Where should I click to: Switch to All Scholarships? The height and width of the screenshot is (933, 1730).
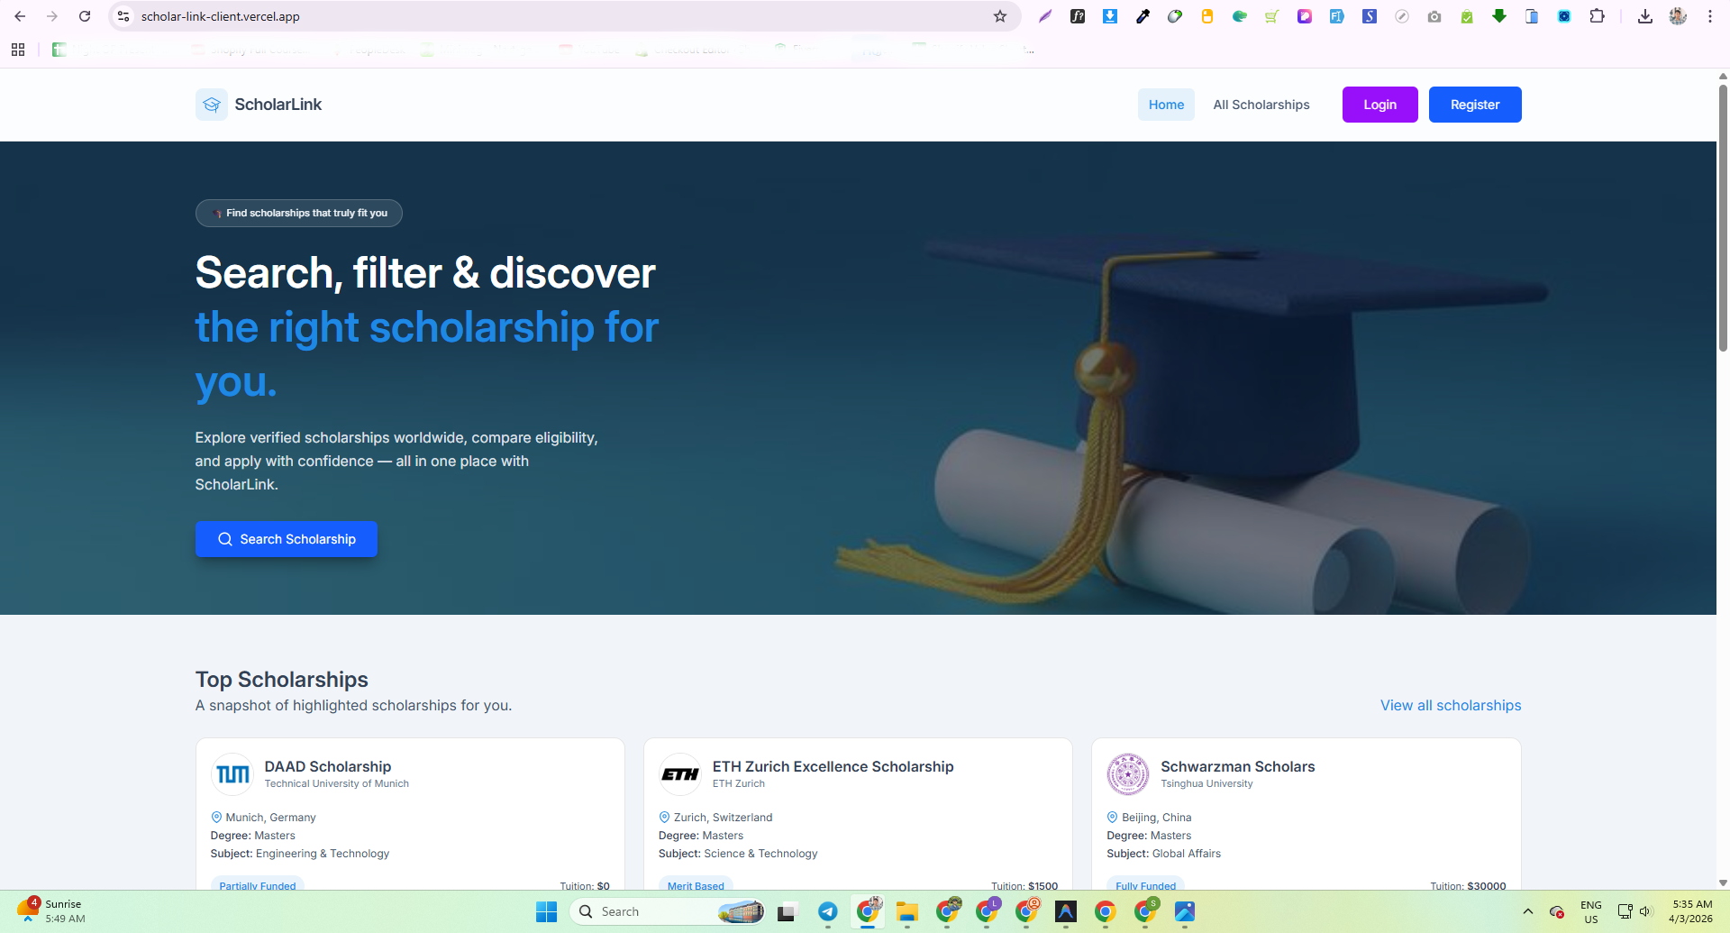coord(1261,105)
